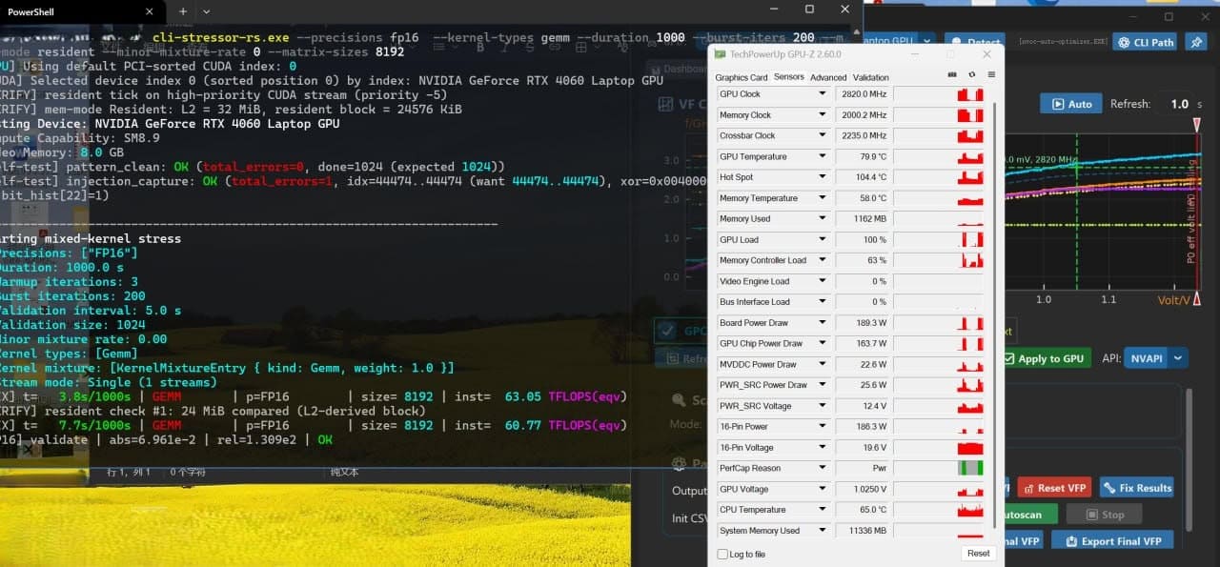The image size is (1220, 567).
Task: Select the Sensors tab in GPU-Z
Action: (789, 77)
